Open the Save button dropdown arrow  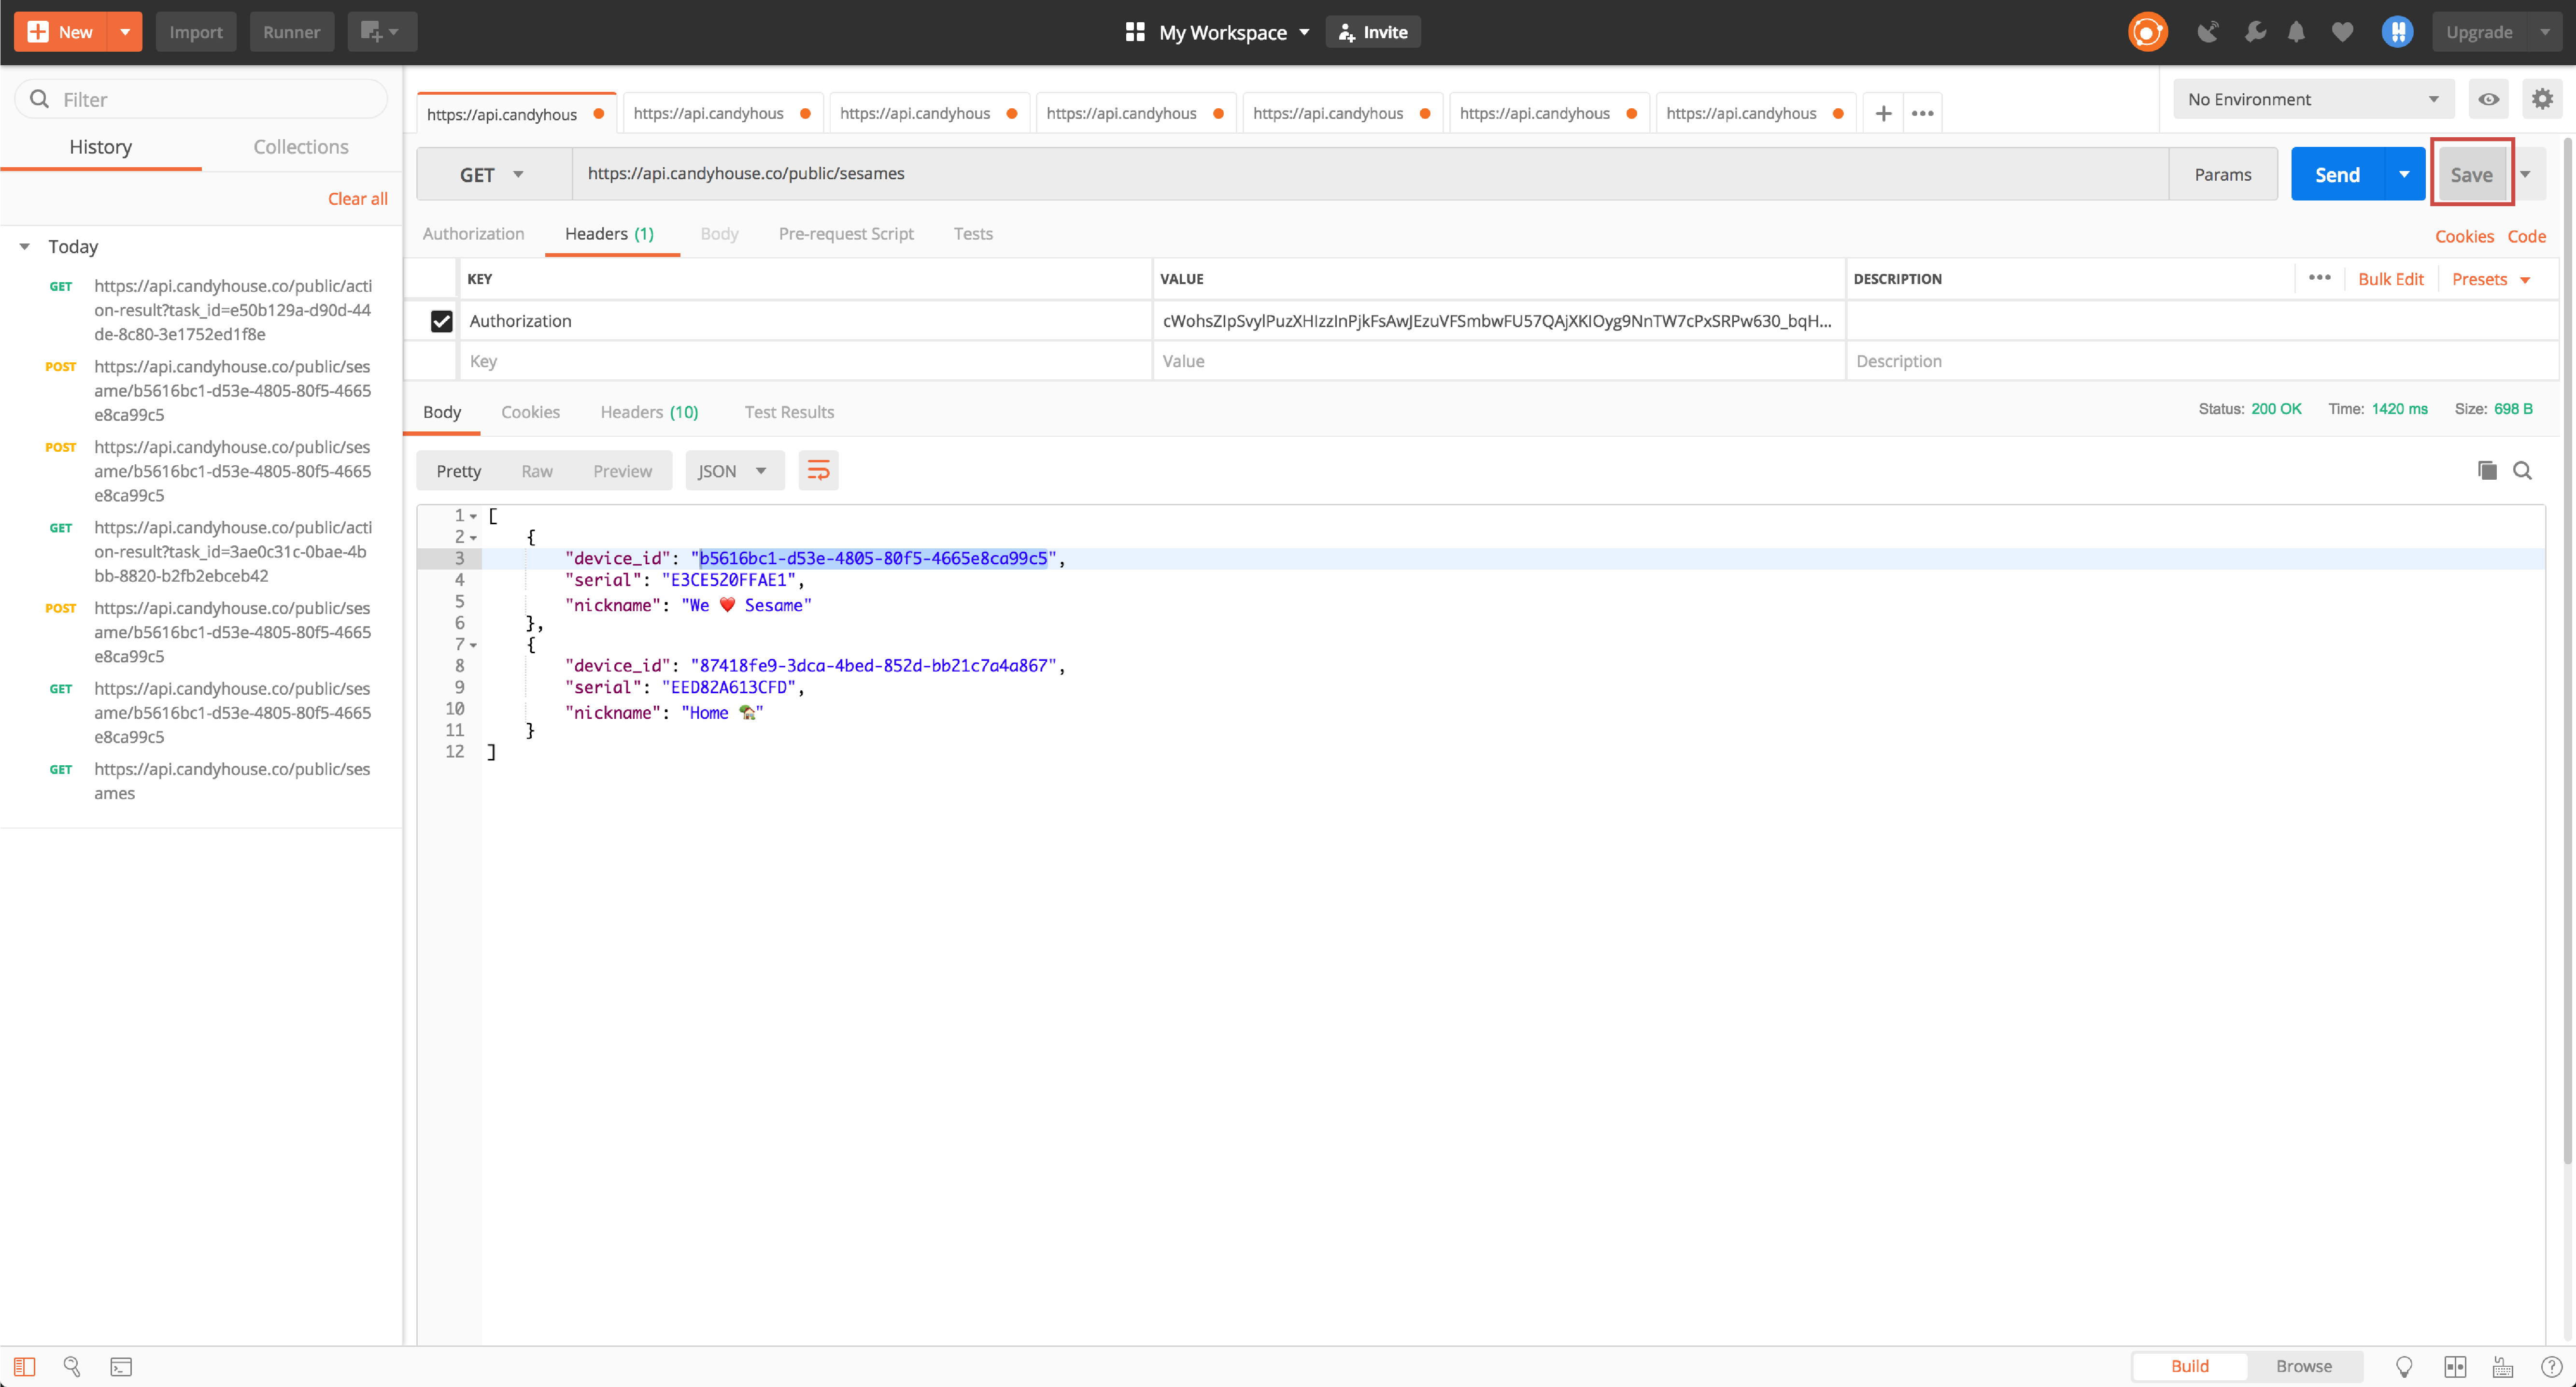click(x=2525, y=175)
